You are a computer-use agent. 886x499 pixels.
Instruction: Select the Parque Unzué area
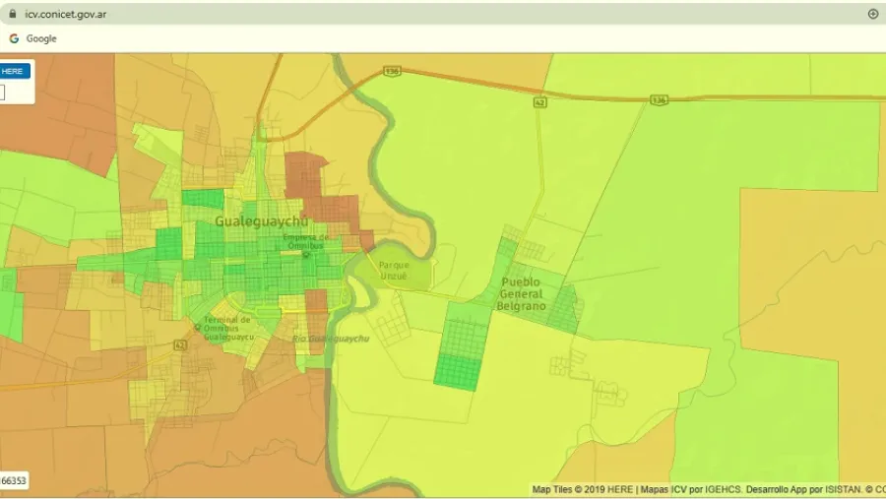393,271
